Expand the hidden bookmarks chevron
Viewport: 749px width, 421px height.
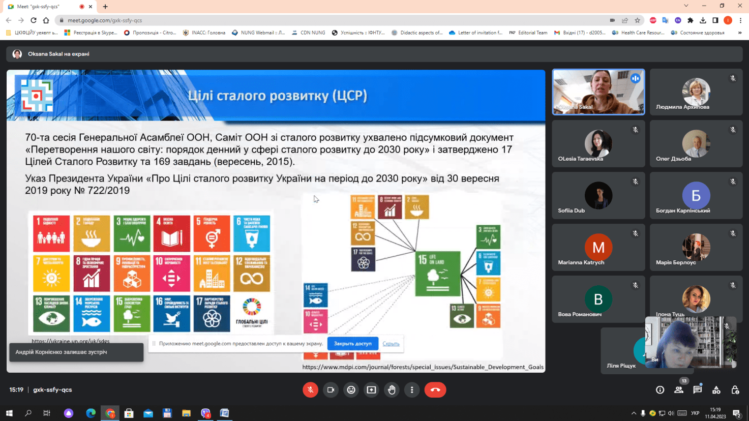tap(739, 33)
